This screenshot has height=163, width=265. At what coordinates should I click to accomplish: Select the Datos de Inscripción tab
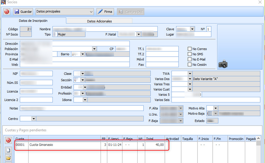[33, 21]
